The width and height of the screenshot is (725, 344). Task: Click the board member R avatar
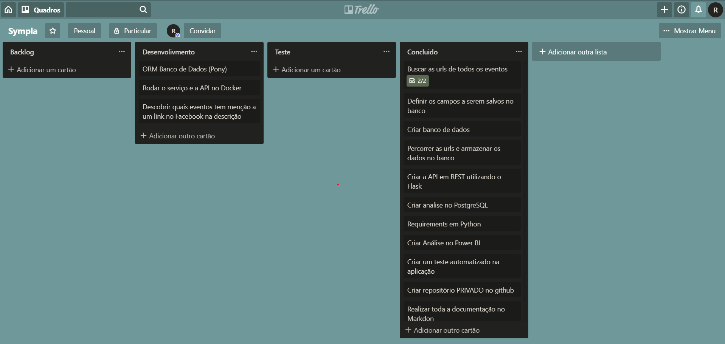click(174, 31)
